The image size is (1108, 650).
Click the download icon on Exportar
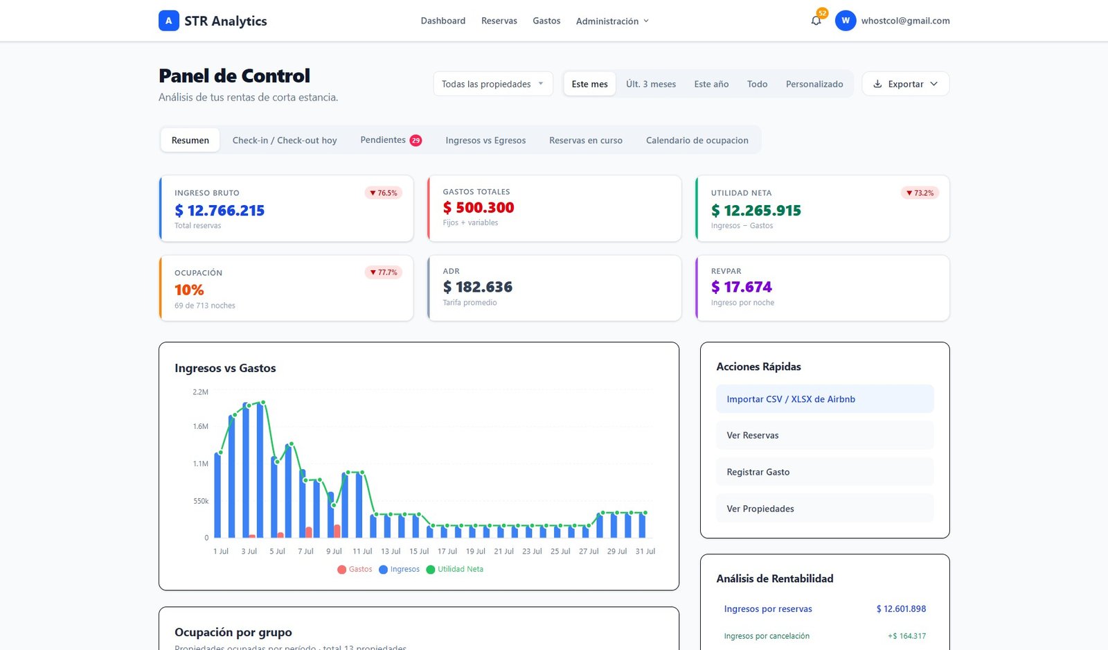[877, 84]
